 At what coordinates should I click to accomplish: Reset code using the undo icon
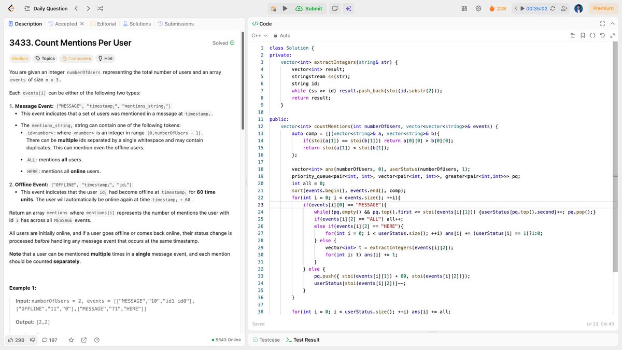pyautogui.click(x=602, y=35)
